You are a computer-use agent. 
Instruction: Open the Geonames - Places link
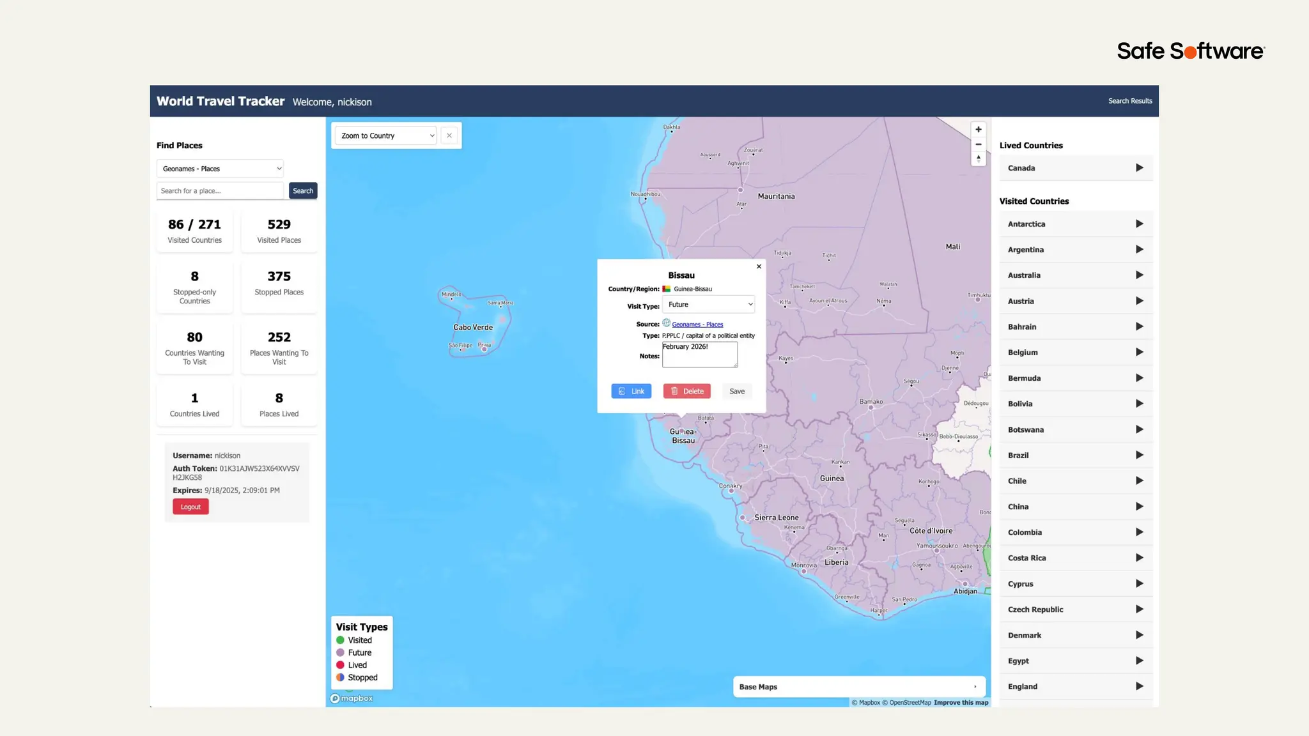697,325
